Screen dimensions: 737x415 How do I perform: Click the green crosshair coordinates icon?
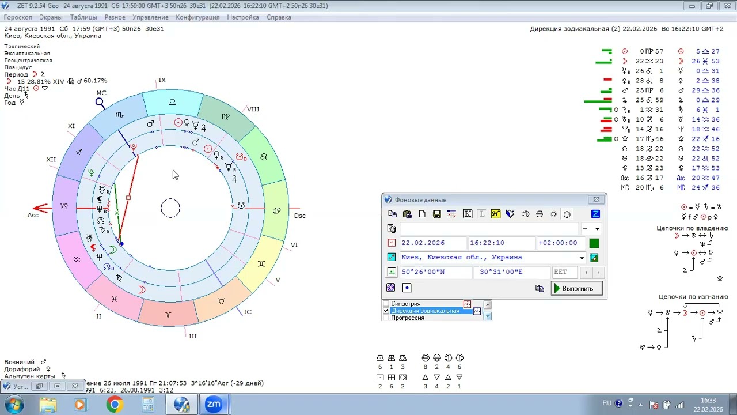tap(392, 272)
